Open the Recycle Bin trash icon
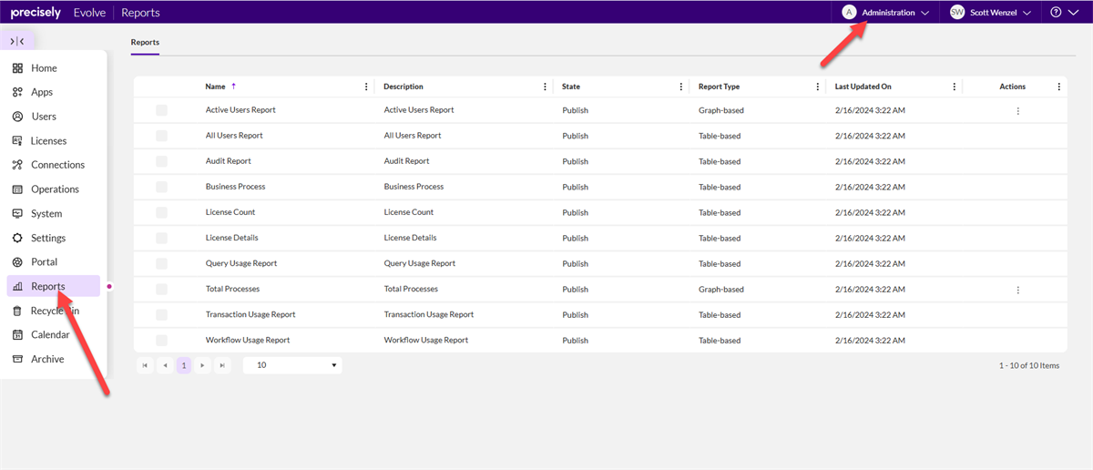Screen dimensions: 1093x470 coord(17,311)
